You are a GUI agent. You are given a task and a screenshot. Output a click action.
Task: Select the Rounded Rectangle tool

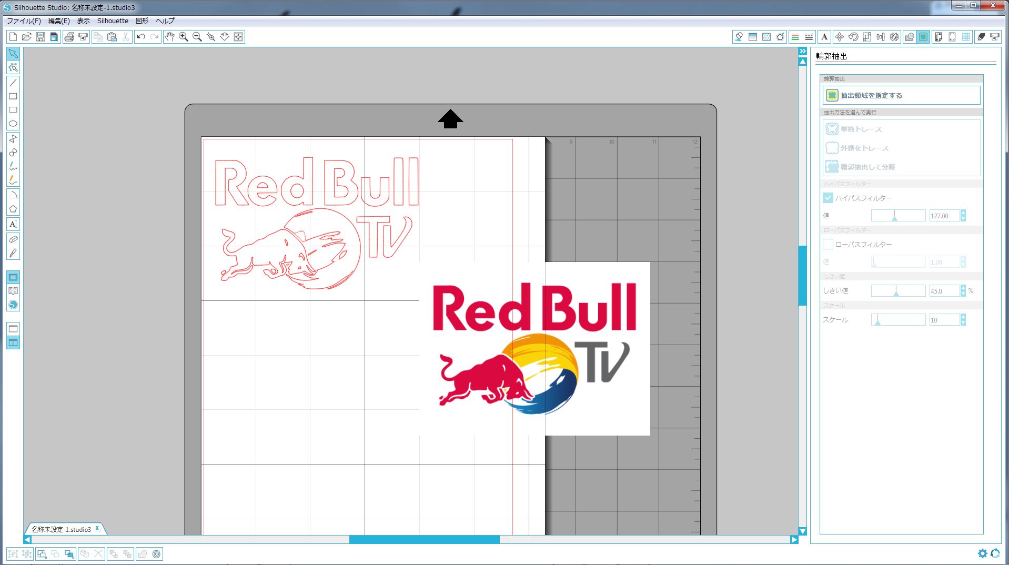13,110
